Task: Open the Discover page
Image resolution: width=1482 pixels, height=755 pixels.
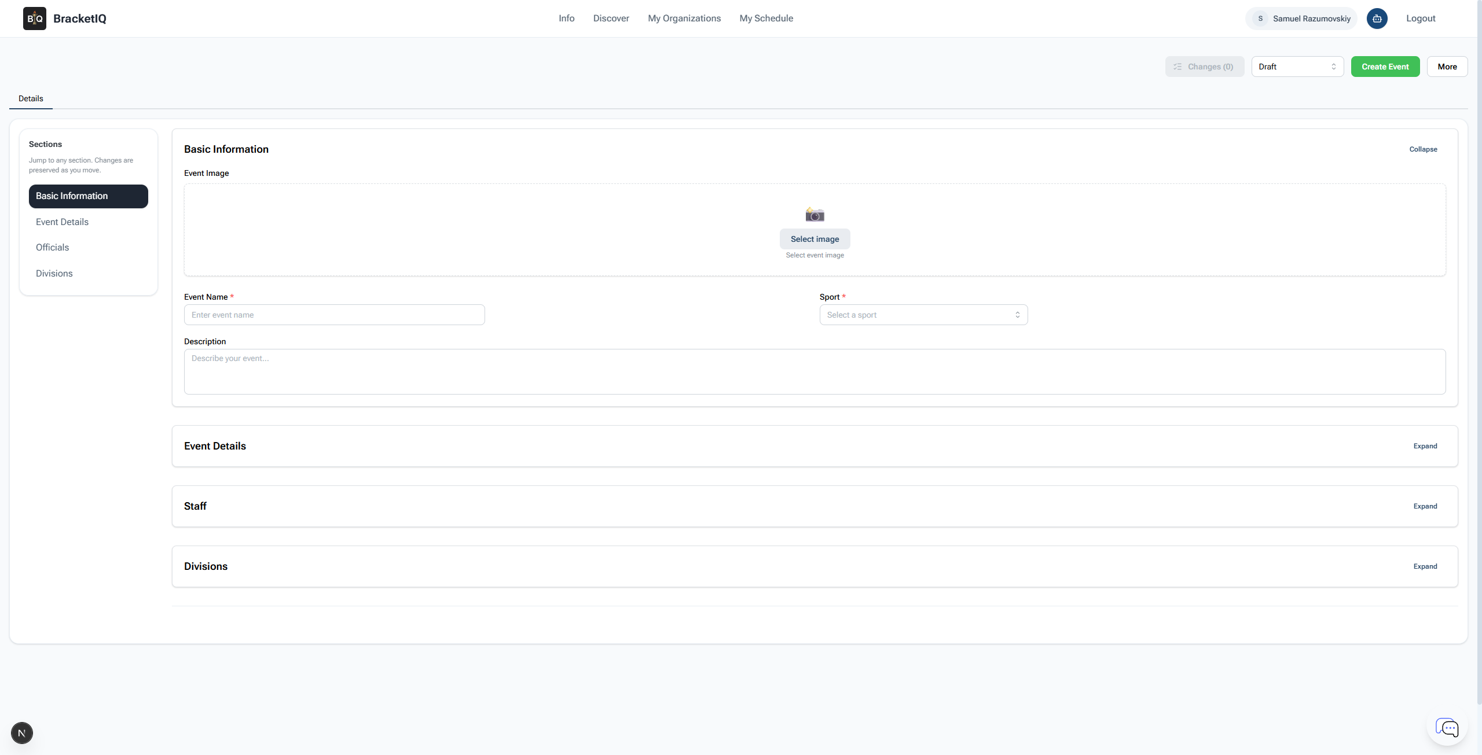Action: click(x=611, y=19)
